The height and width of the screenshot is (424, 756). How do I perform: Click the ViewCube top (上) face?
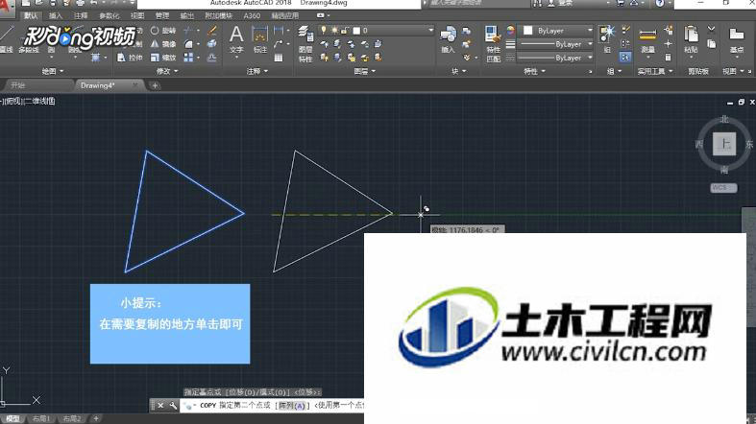tap(724, 144)
